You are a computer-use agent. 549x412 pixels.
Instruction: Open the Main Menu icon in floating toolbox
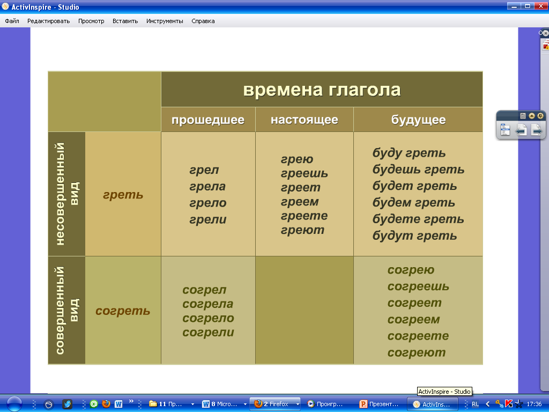click(505, 130)
